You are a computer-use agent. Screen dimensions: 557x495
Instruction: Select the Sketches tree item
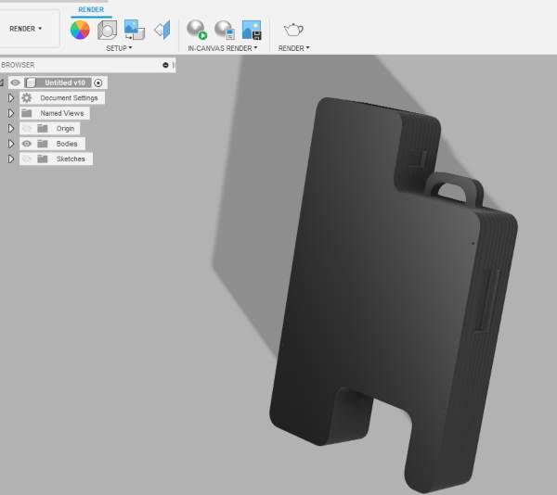[71, 159]
